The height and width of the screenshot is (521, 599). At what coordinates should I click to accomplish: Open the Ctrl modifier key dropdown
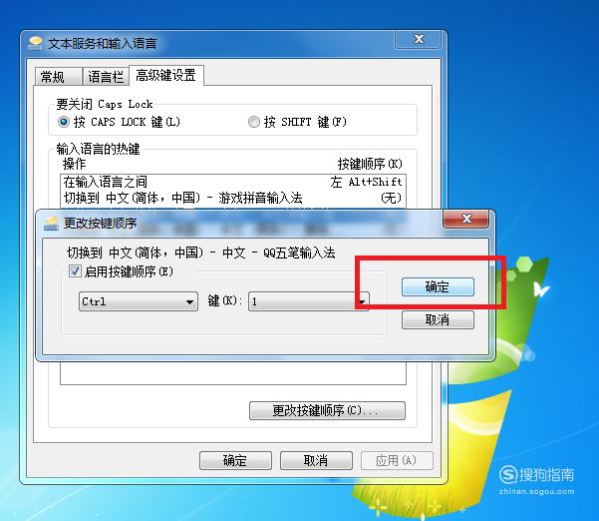pos(139,301)
